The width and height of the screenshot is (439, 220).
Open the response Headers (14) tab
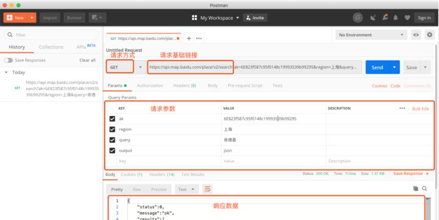(x=162, y=174)
